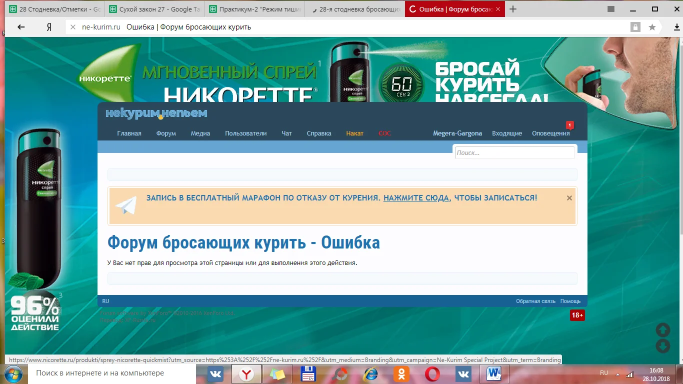The image size is (683, 384).
Task: Open the Чат menu item
Action: coord(286,133)
